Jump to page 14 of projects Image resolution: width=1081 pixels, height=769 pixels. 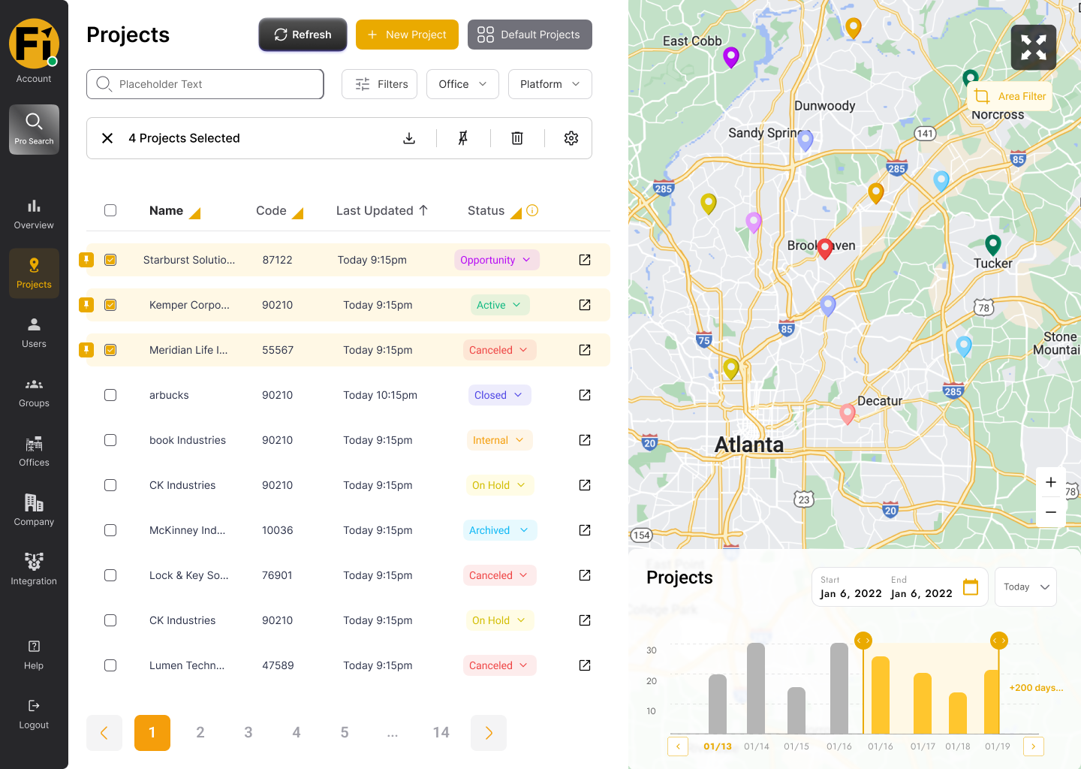pyautogui.click(x=441, y=732)
